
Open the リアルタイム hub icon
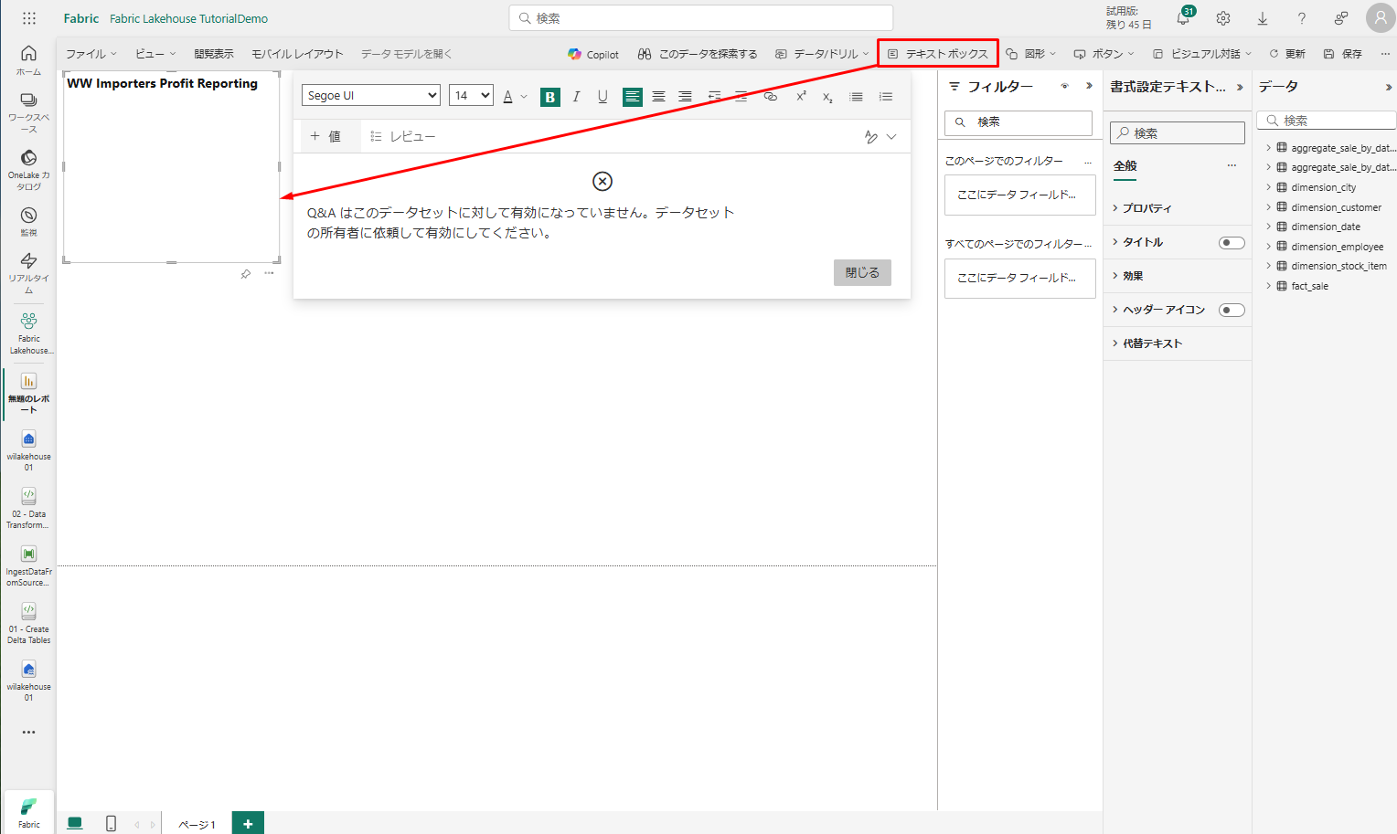(28, 272)
